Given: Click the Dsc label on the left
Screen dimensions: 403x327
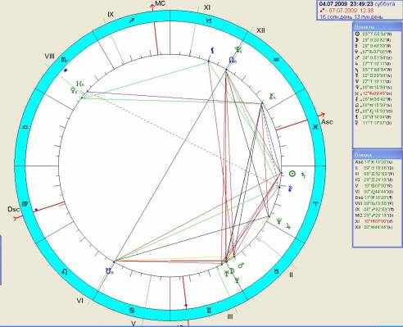Looking at the screenshot, I should 13,209.
